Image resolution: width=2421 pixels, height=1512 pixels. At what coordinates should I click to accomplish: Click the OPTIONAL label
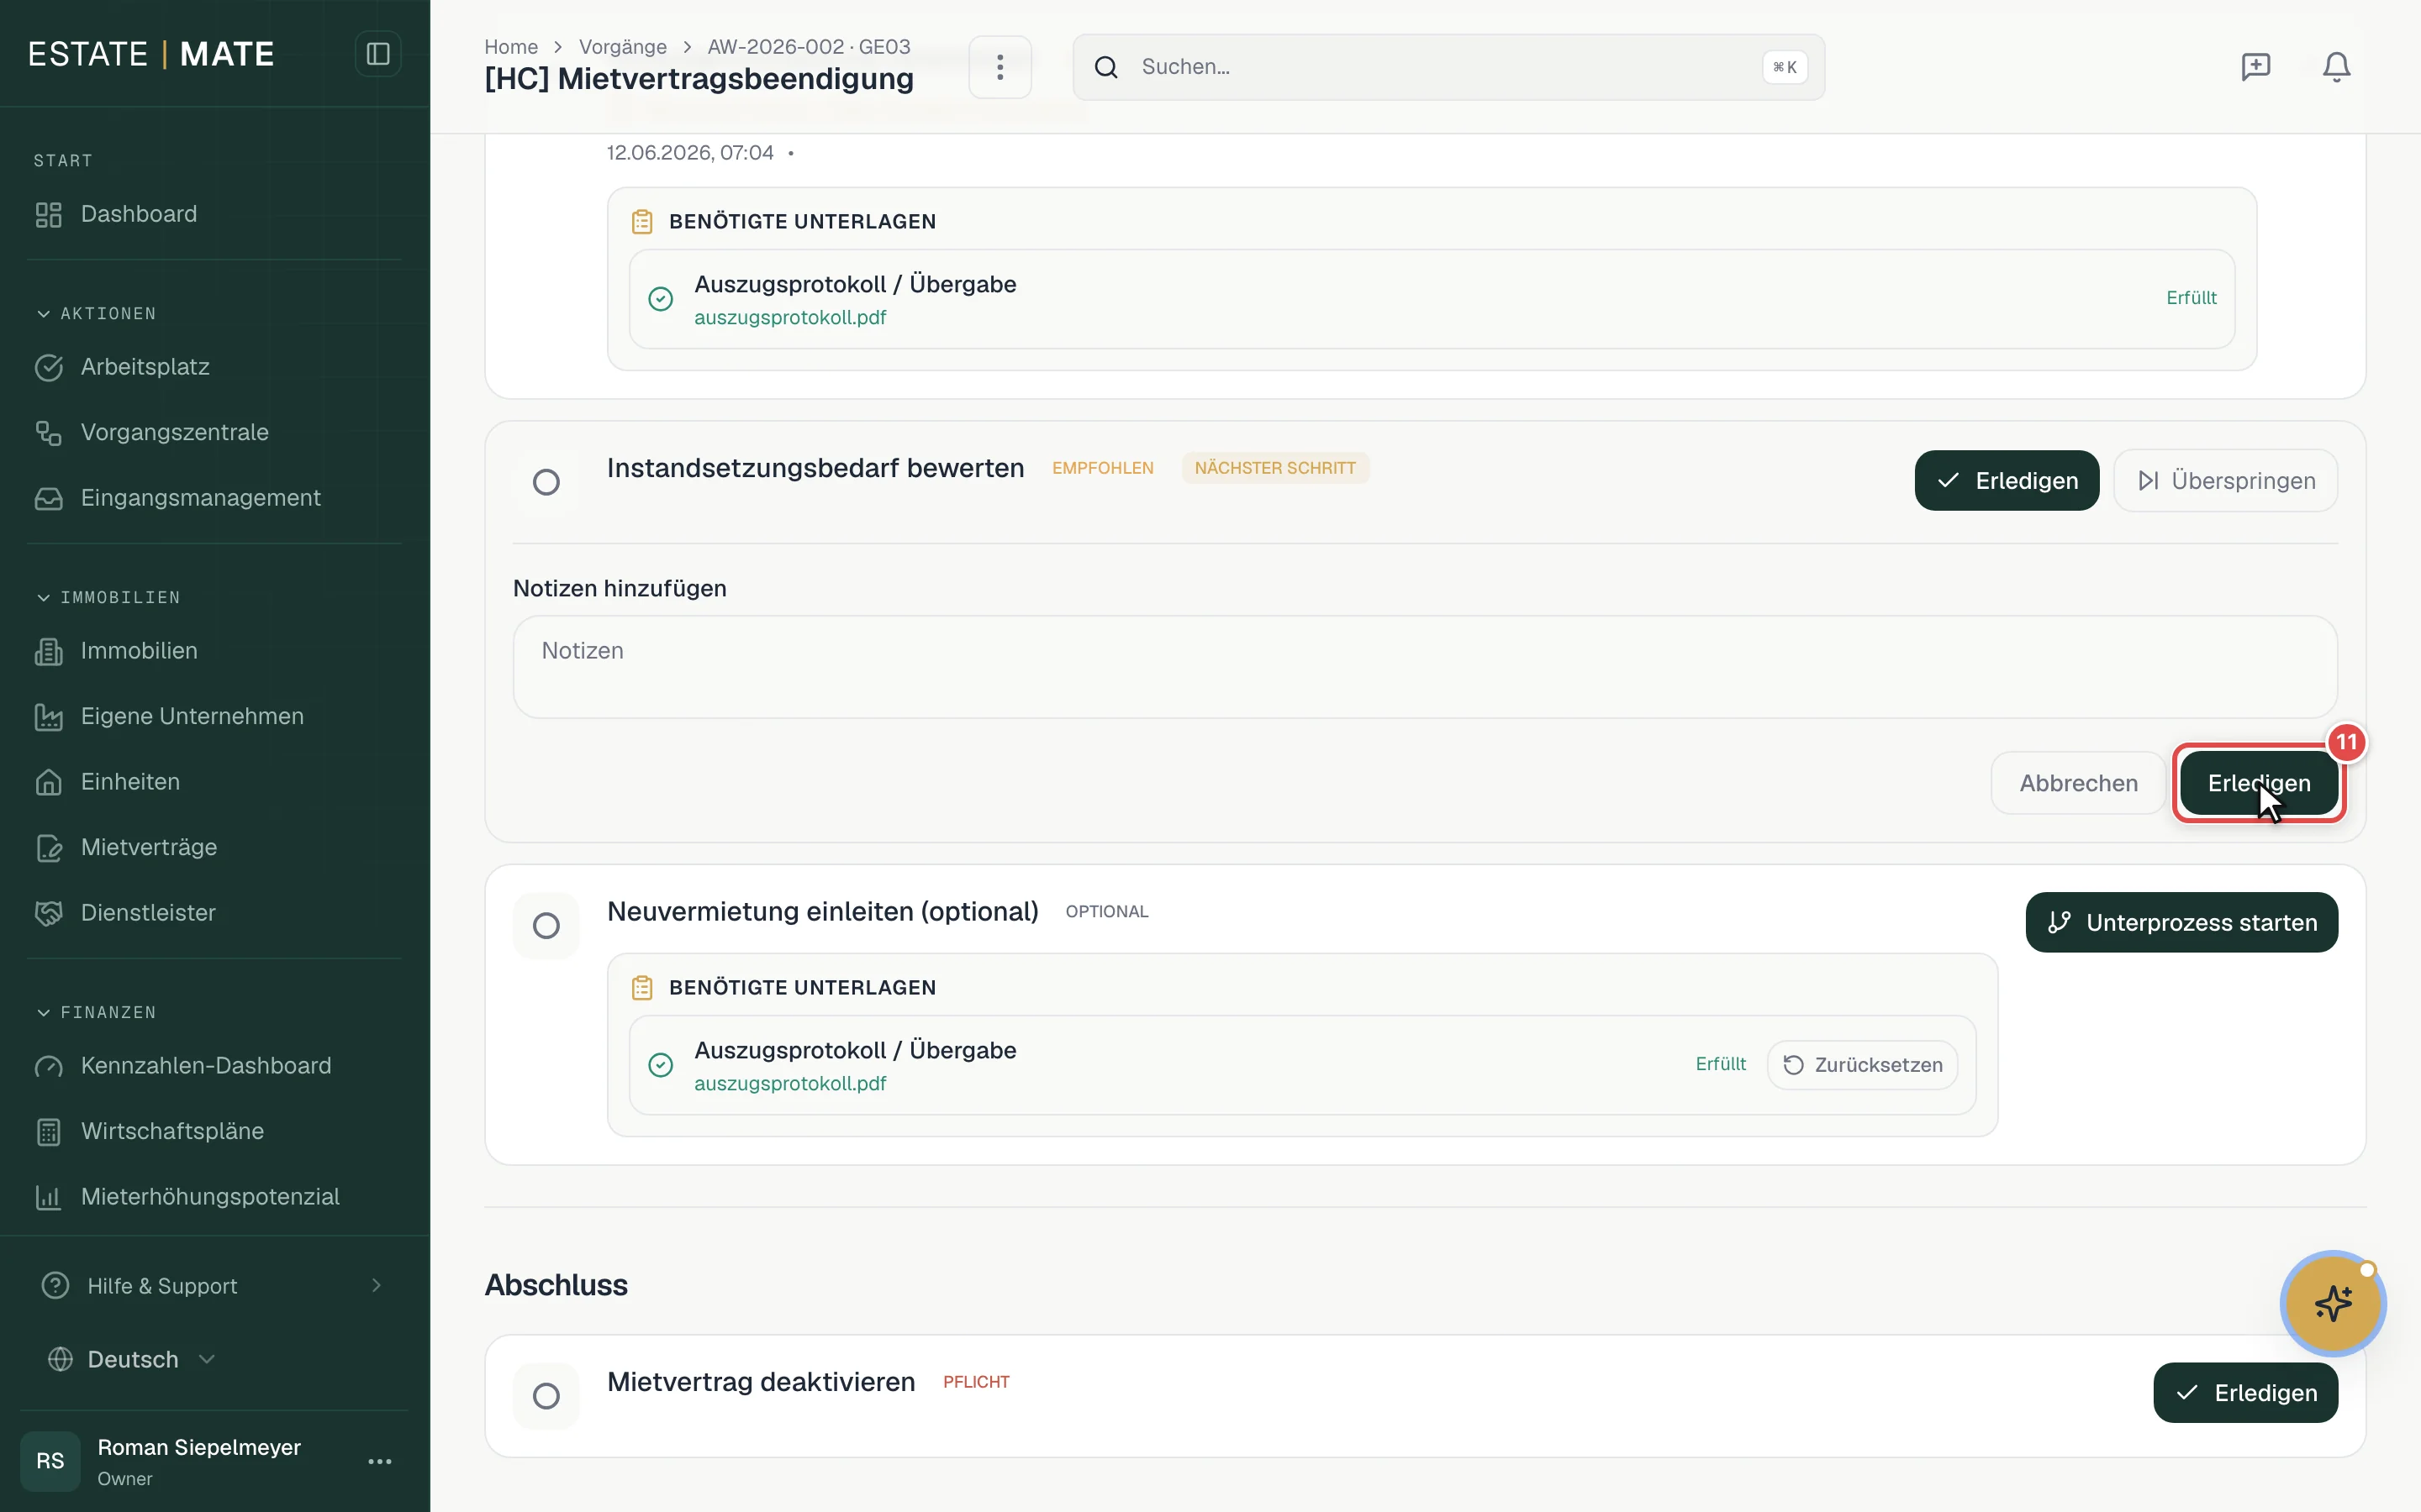[1106, 912]
